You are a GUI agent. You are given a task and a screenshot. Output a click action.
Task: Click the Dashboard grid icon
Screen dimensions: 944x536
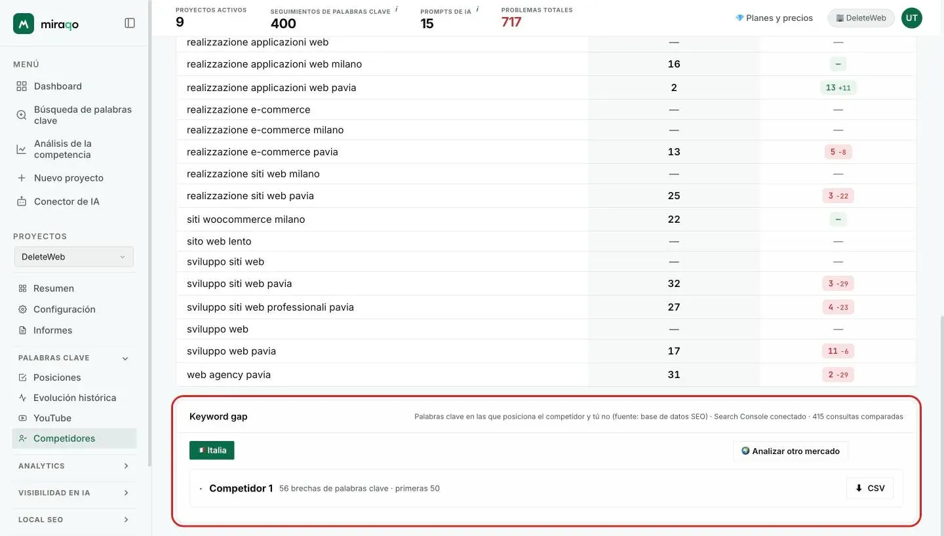coord(22,86)
